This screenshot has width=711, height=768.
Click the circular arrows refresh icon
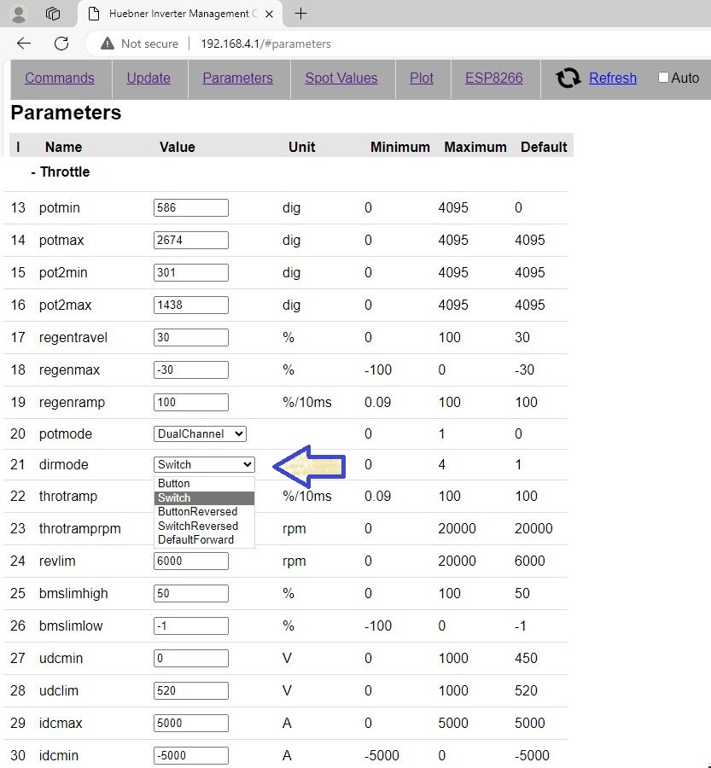[x=568, y=79]
